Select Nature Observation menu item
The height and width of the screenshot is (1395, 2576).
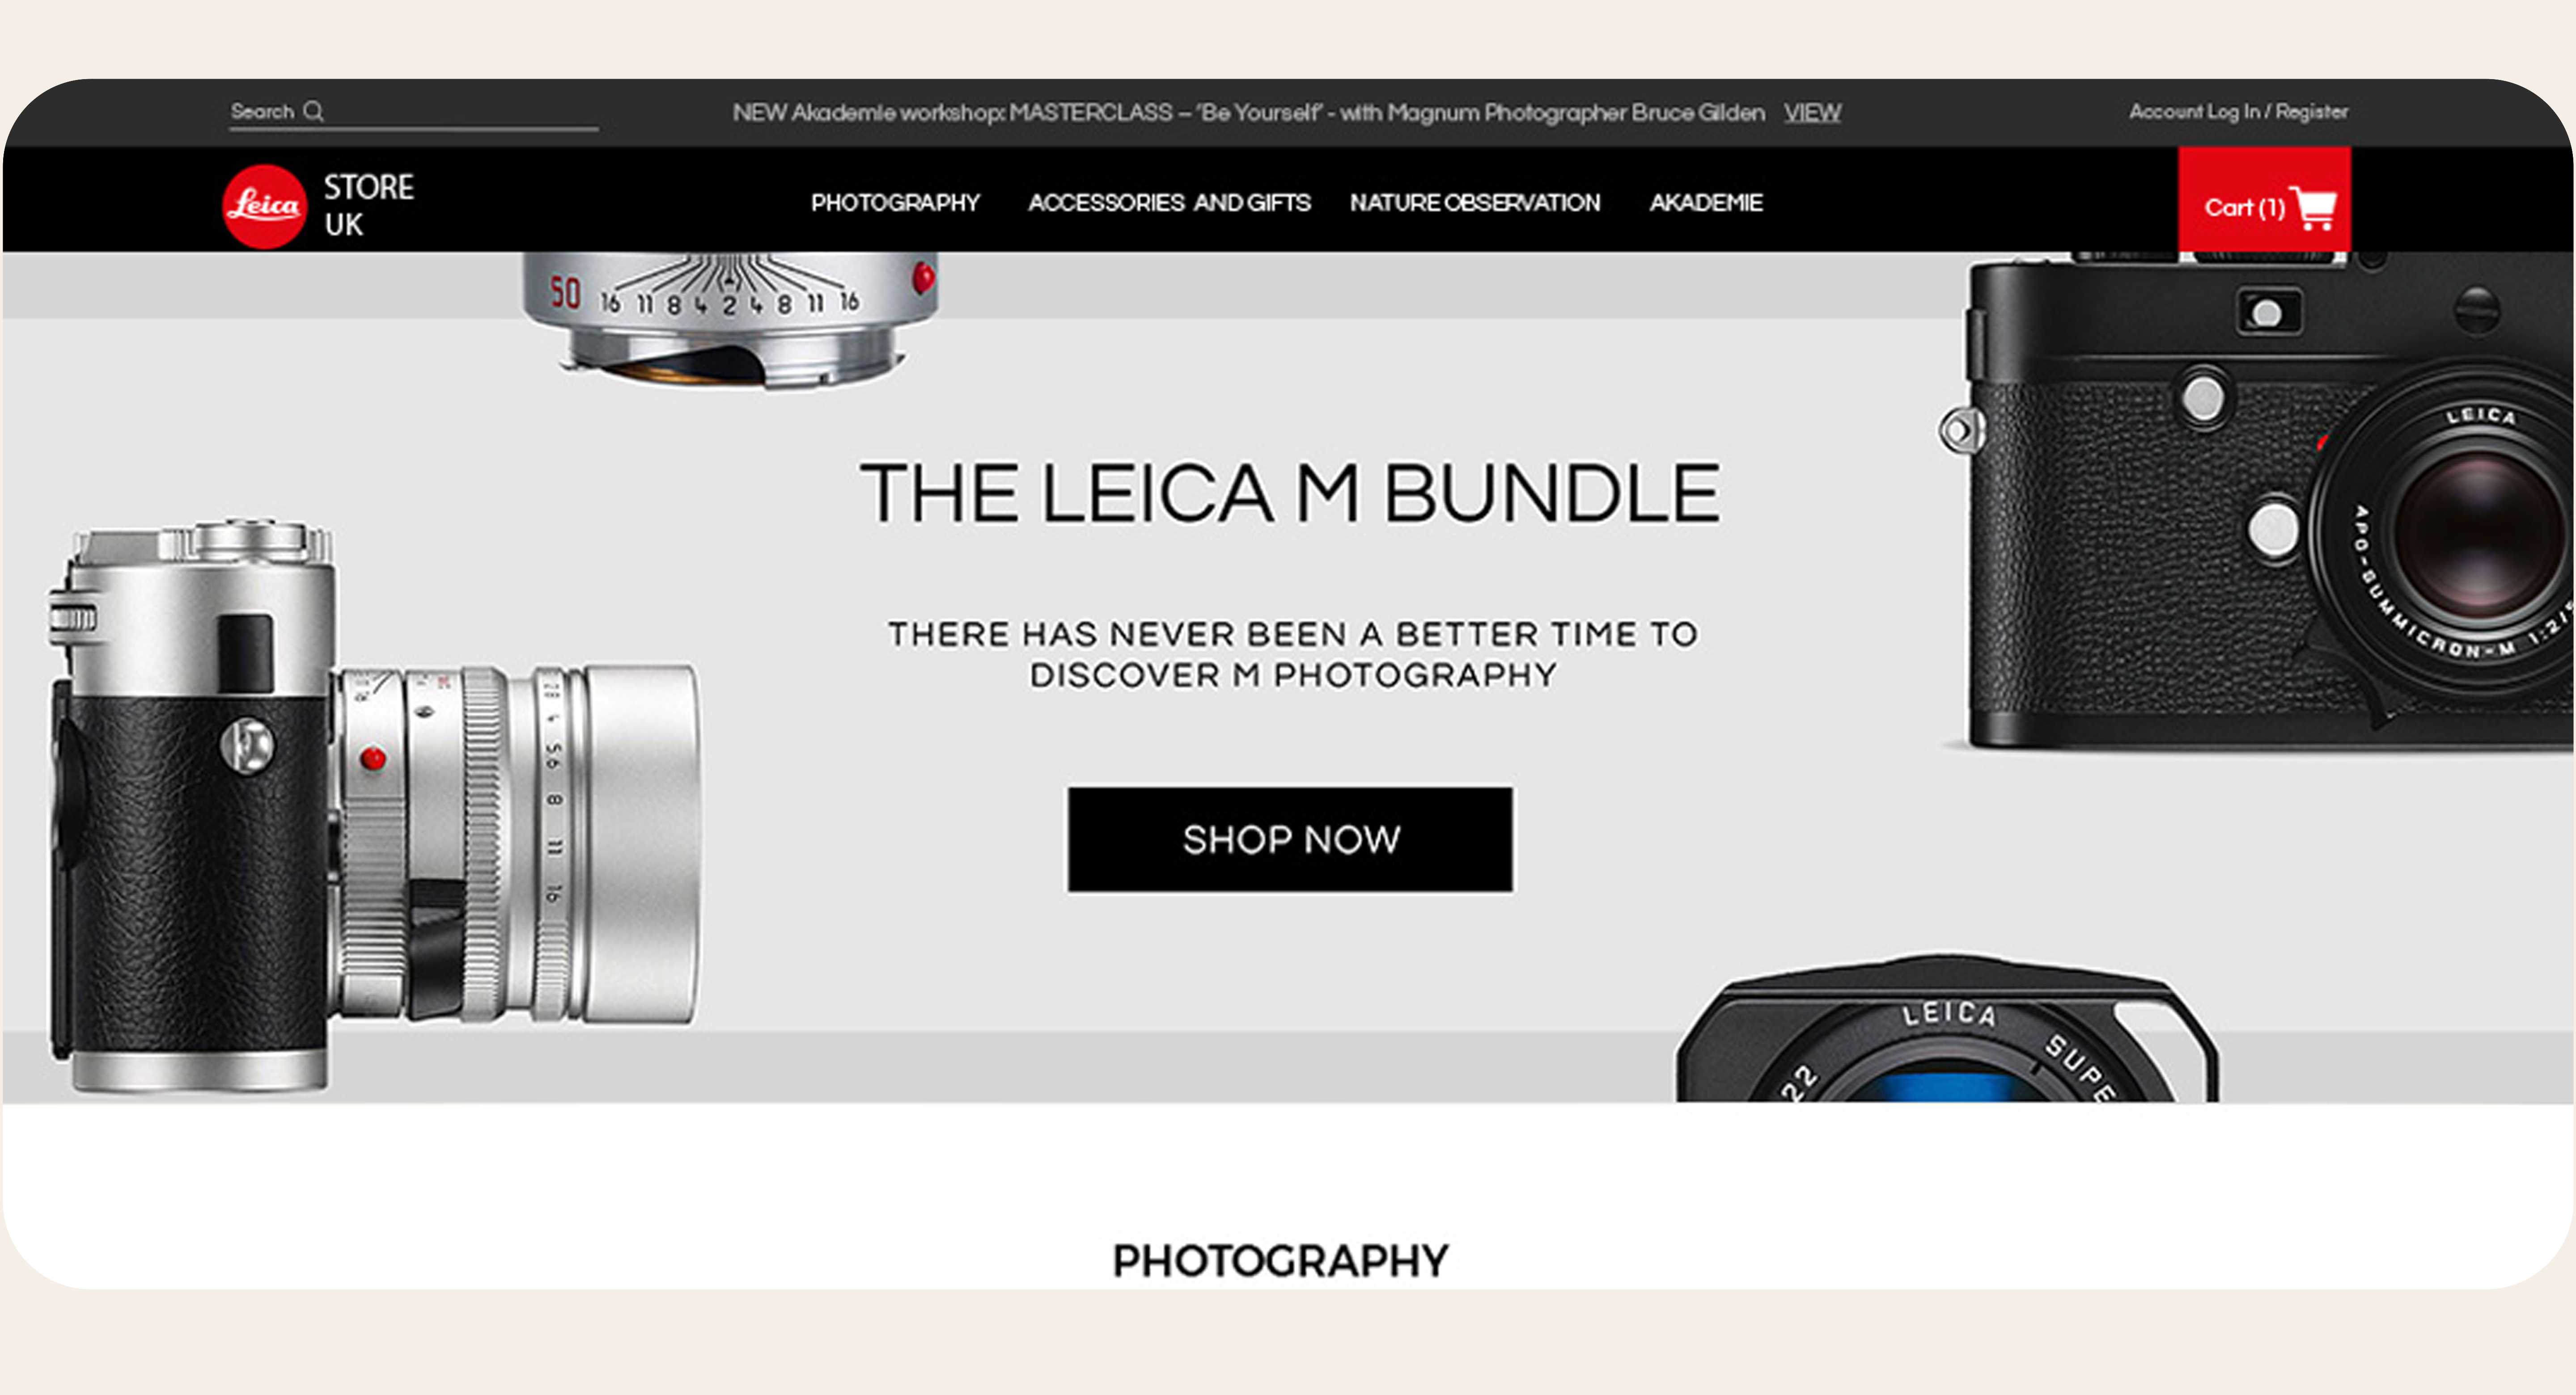pyautogui.click(x=1474, y=203)
